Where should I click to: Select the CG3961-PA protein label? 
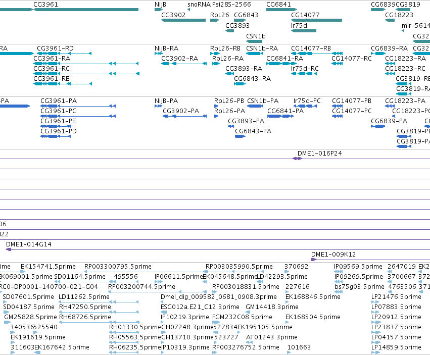[59, 101]
